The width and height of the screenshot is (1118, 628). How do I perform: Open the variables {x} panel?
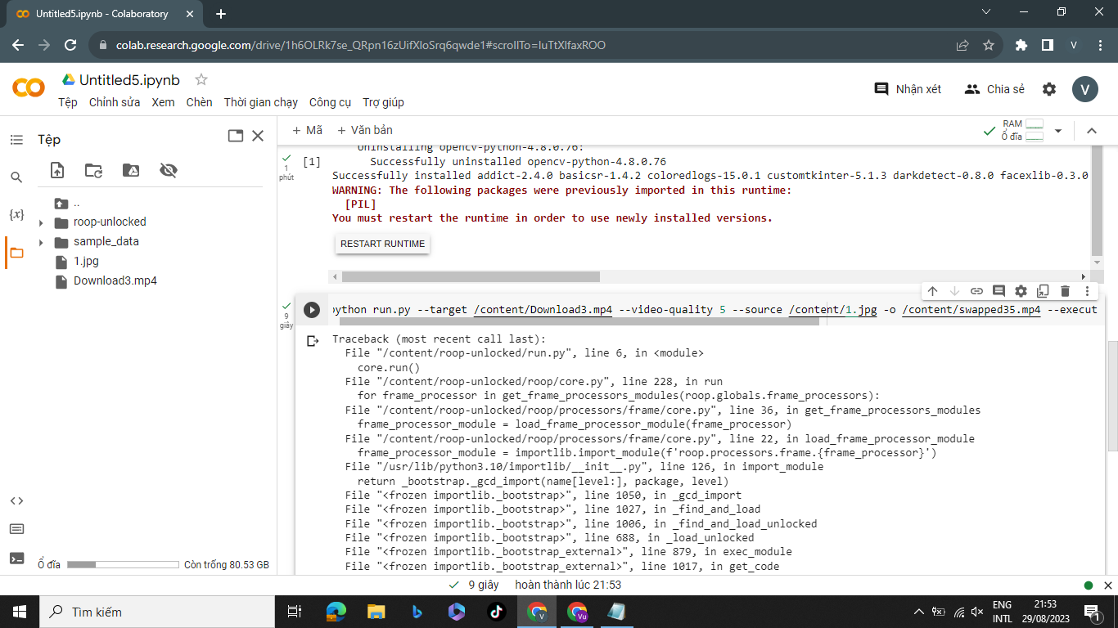(x=16, y=214)
